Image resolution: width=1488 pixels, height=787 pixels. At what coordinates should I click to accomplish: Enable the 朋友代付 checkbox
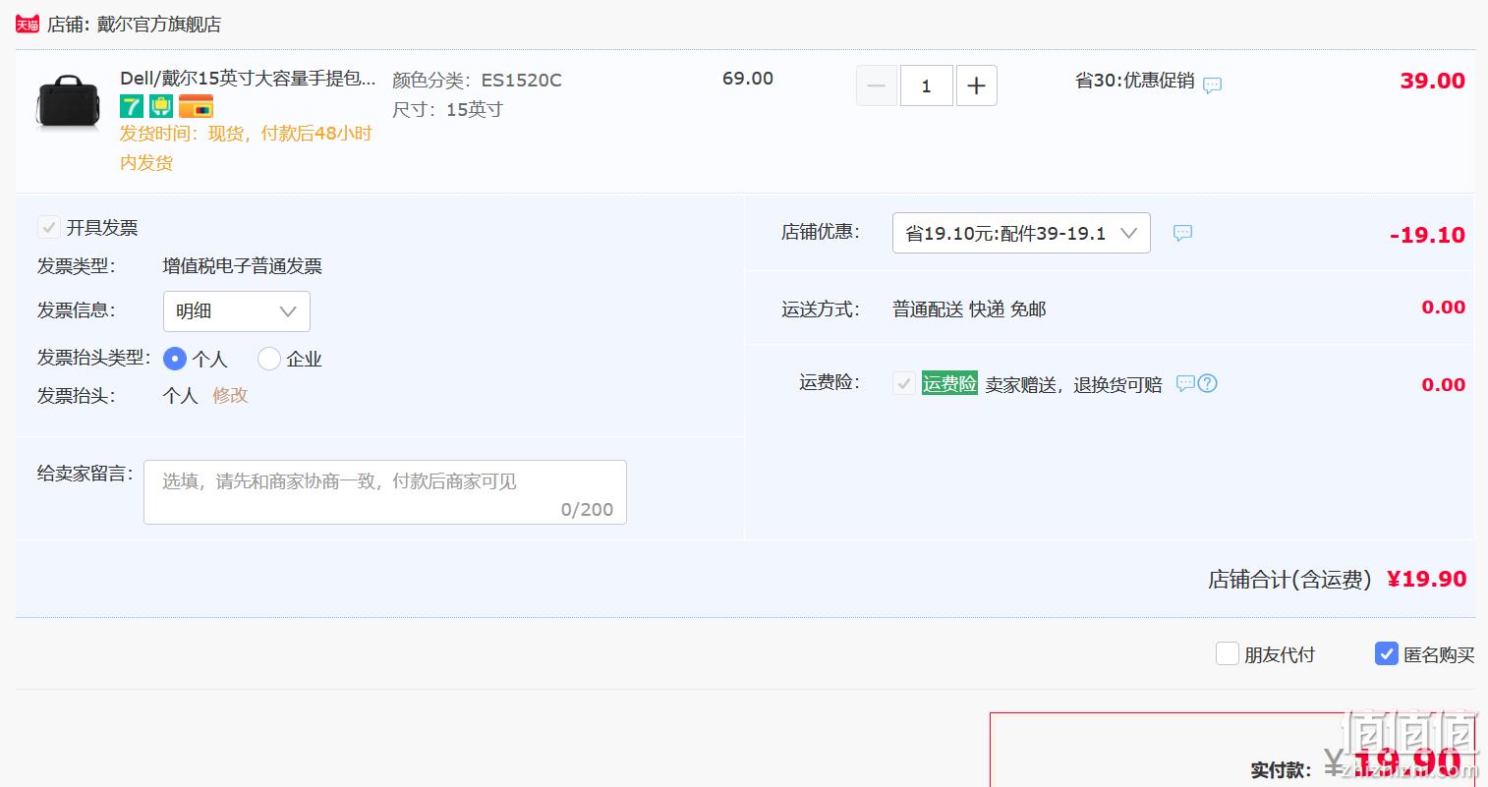click(x=1228, y=653)
